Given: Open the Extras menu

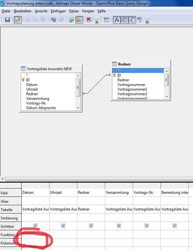Looking at the screenshot, I should coord(74,11).
